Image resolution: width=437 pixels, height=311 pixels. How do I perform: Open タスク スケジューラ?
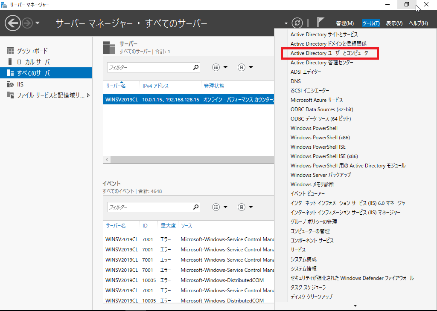pos(308,287)
